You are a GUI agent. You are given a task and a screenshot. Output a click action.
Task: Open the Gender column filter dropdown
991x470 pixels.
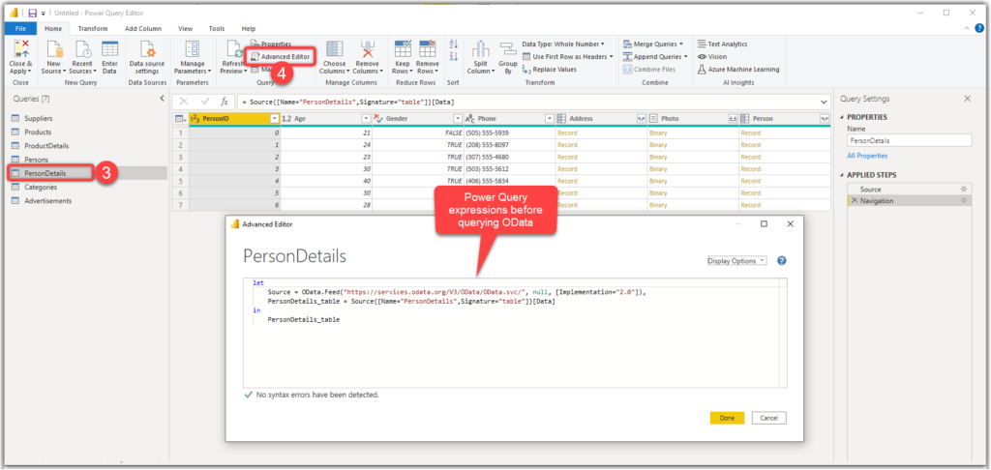tap(458, 118)
